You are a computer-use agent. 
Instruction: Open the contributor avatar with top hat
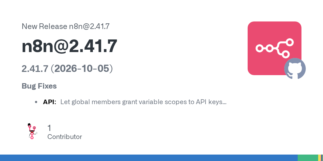click(x=32, y=131)
